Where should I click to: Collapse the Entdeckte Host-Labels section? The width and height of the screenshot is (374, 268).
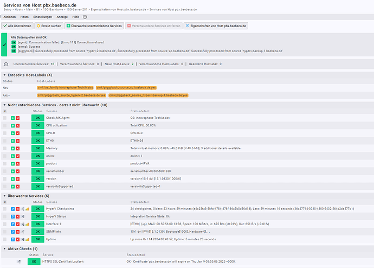point(4,75)
